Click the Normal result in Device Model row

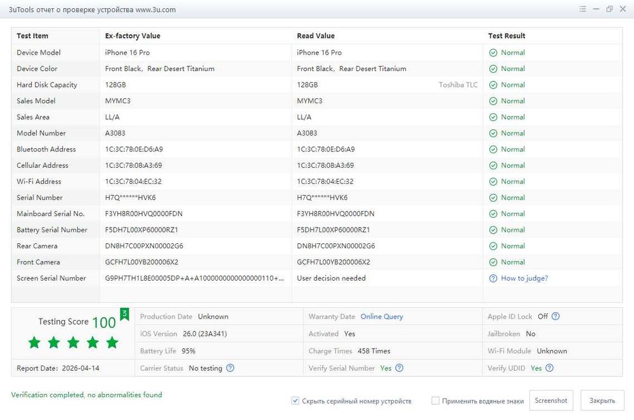point(513,53)
